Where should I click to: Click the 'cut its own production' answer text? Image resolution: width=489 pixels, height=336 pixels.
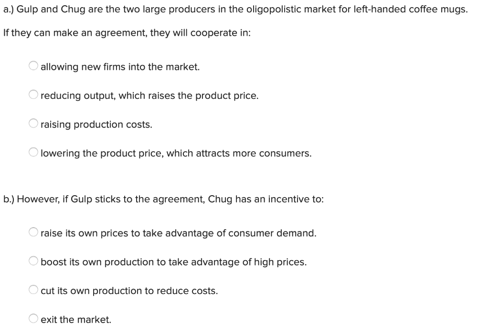pyautogui.click(x=128, y=291)
